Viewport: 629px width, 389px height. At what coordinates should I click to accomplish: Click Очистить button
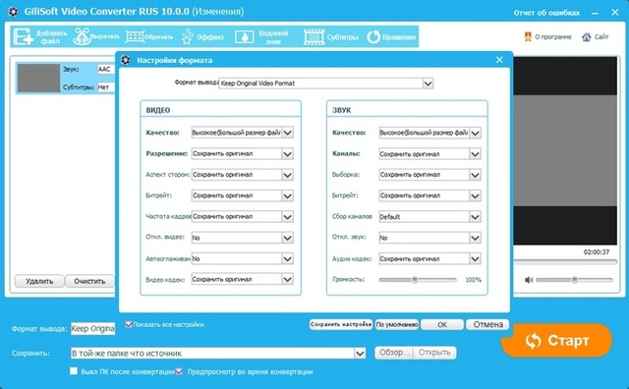[x=89, y=281]
